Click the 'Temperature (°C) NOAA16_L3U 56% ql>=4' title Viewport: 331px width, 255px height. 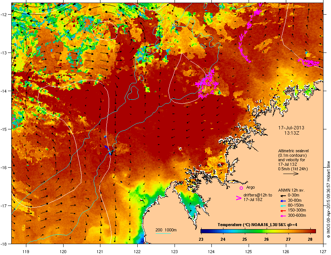pyautogui.click(x=257, y=225)
